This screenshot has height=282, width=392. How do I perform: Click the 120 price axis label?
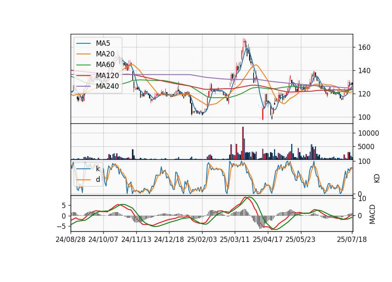(364, 94)
